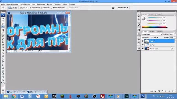Open the layer blend mode dropdown

click(x=152, y=34)
